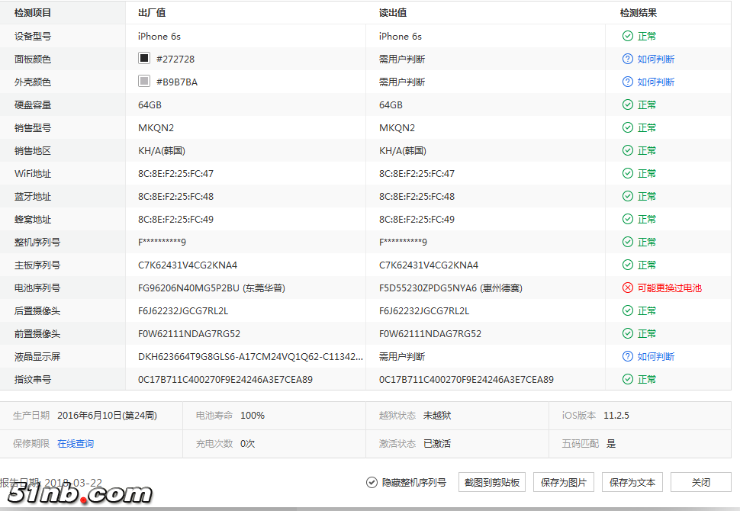Viewport: 740px width, 511px height.
Task: Click the 截图到剪贴板 button
Action: coord(492,482)
